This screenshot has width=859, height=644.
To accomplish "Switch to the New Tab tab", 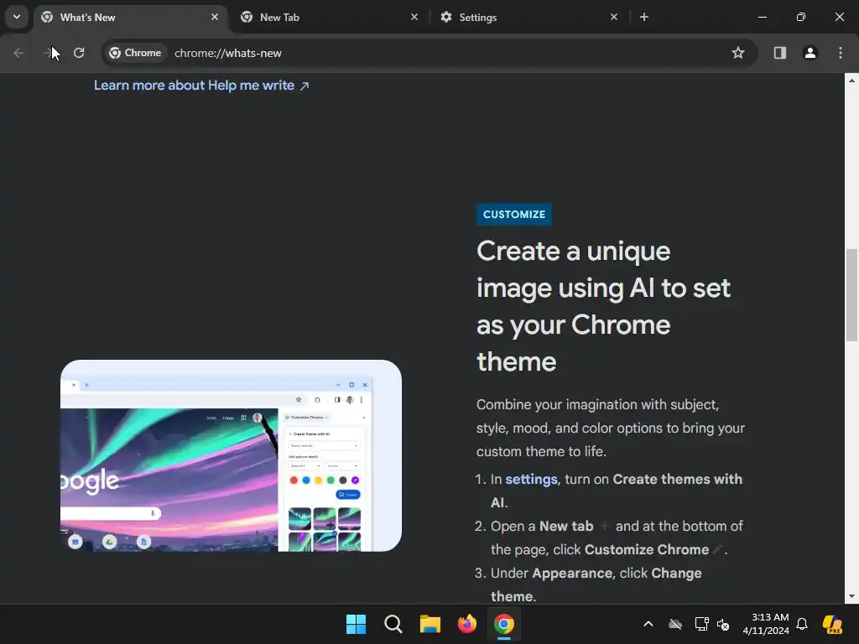I will (x=329, y=18).
